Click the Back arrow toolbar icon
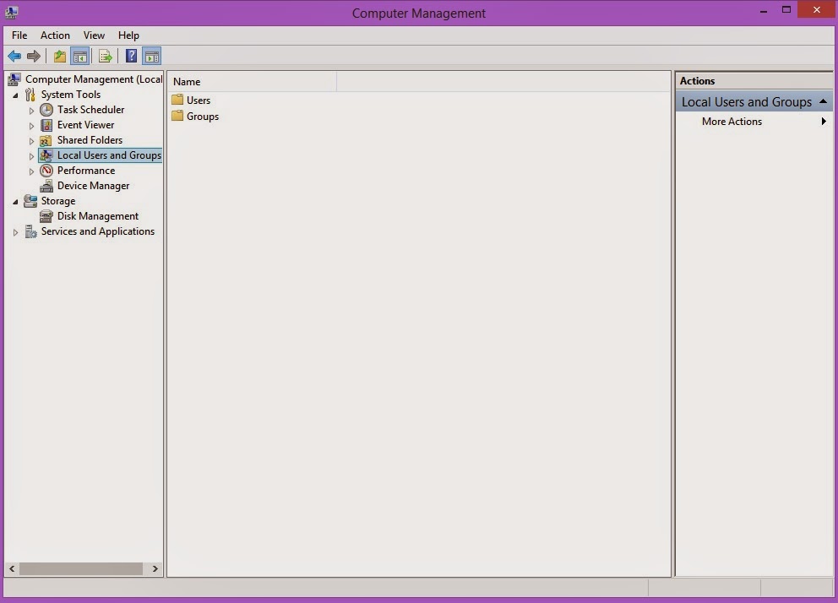 (14, 56)
